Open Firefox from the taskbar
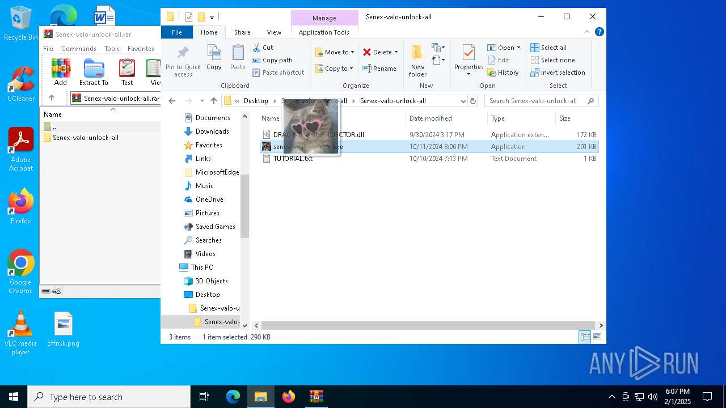The image size is (726, 408). (289, 397)
